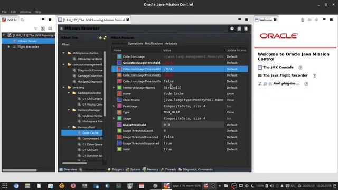Open the Edit menu
Viewport: 338px width, 190px height.
[x=13, y=12]
